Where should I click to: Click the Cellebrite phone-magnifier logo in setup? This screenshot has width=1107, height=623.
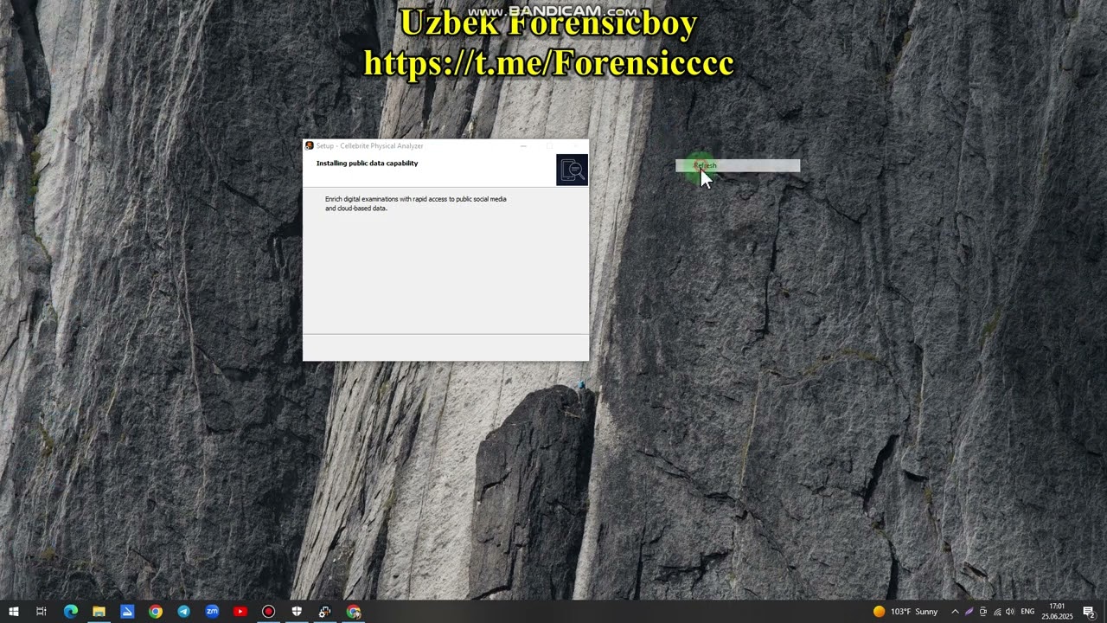[x=572, y=170]
